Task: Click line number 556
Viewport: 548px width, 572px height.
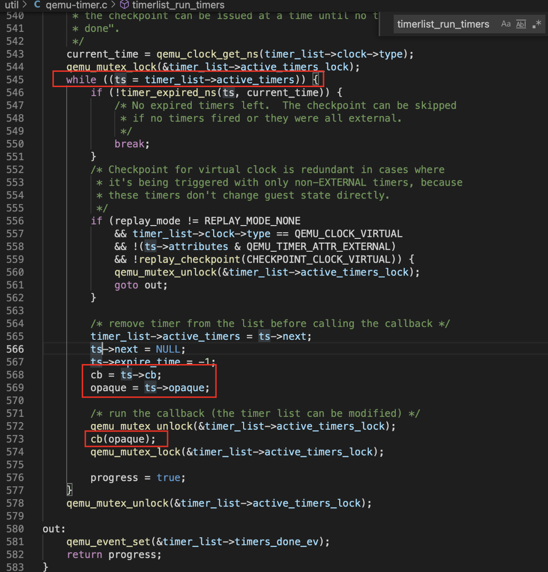Action: pyautogui.click(x=15, y=221)
